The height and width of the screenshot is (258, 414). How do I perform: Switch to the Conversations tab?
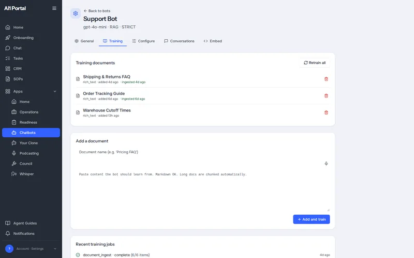tap(179, 41)
